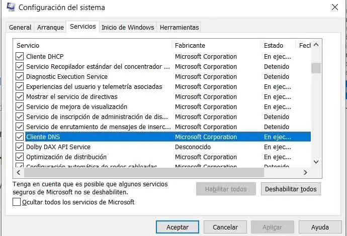Toggle the Dolby DAX API Service checkbox
347x236 pixels.
coord(20,147)
